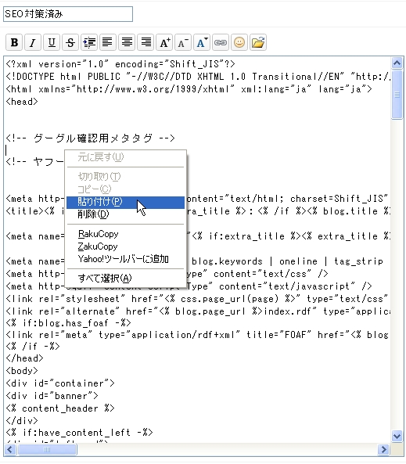The height and width of the screenshot is (464, 406).
Task: Apply strikethrough formatting
Action: click(70, 42)
